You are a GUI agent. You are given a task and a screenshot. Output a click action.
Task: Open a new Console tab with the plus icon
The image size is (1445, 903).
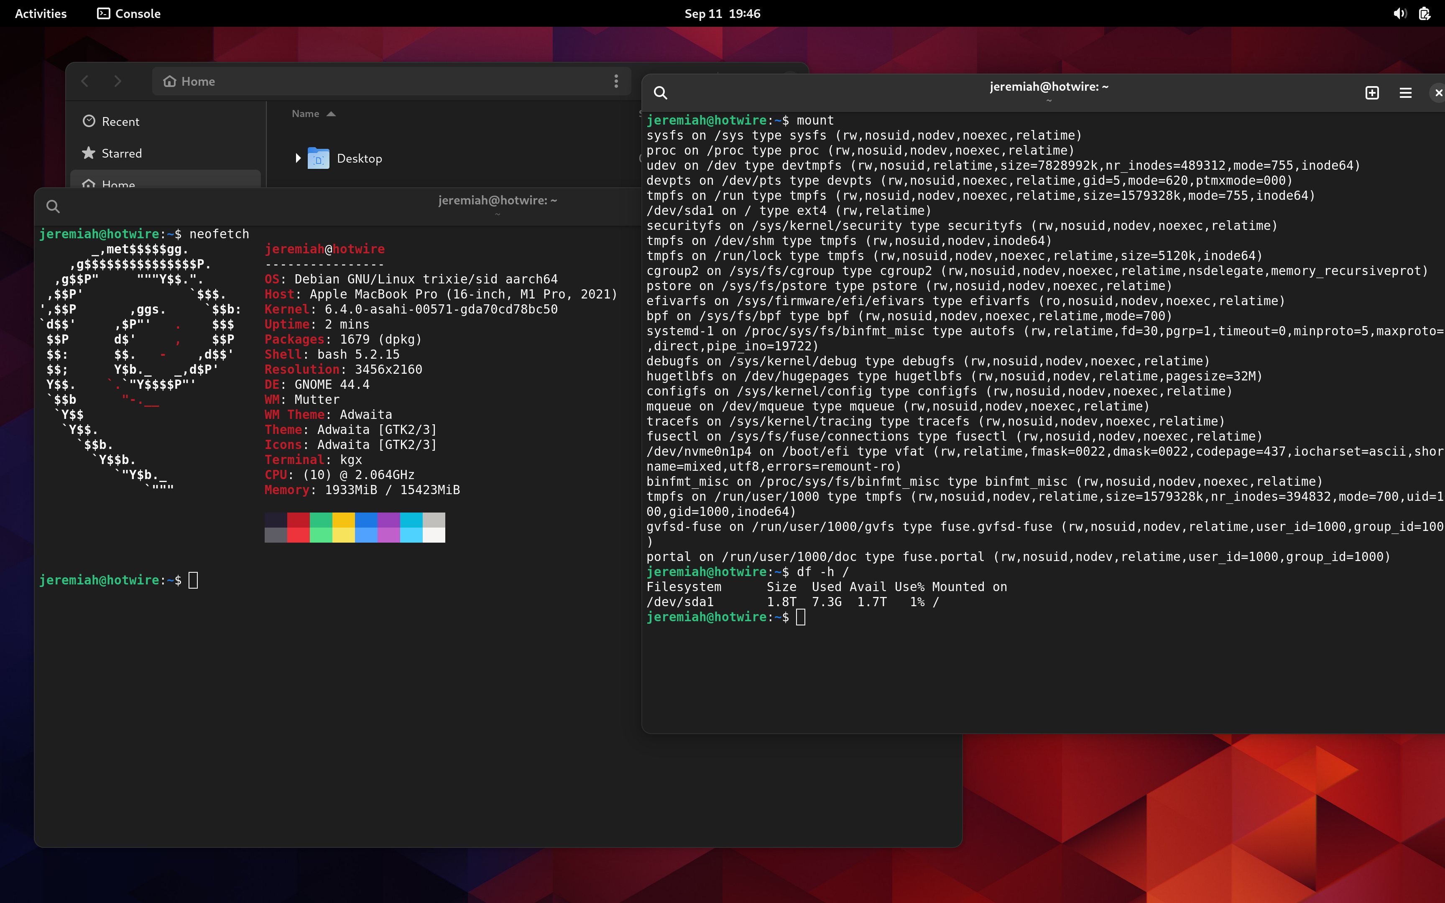point(1371,93)
